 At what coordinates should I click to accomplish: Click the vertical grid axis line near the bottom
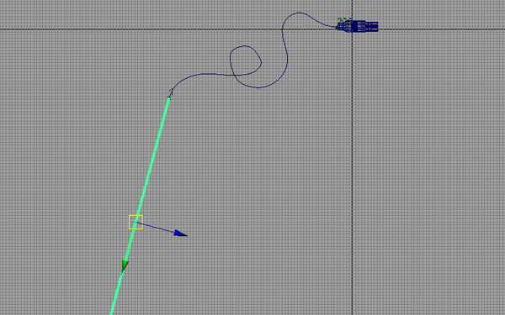pyautogui.click(x=352, y=289)
